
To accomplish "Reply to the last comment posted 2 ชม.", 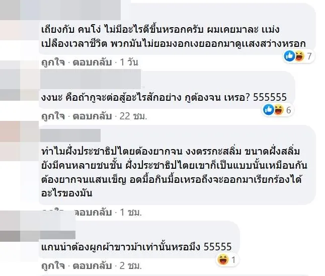I will tap(93, 266).
